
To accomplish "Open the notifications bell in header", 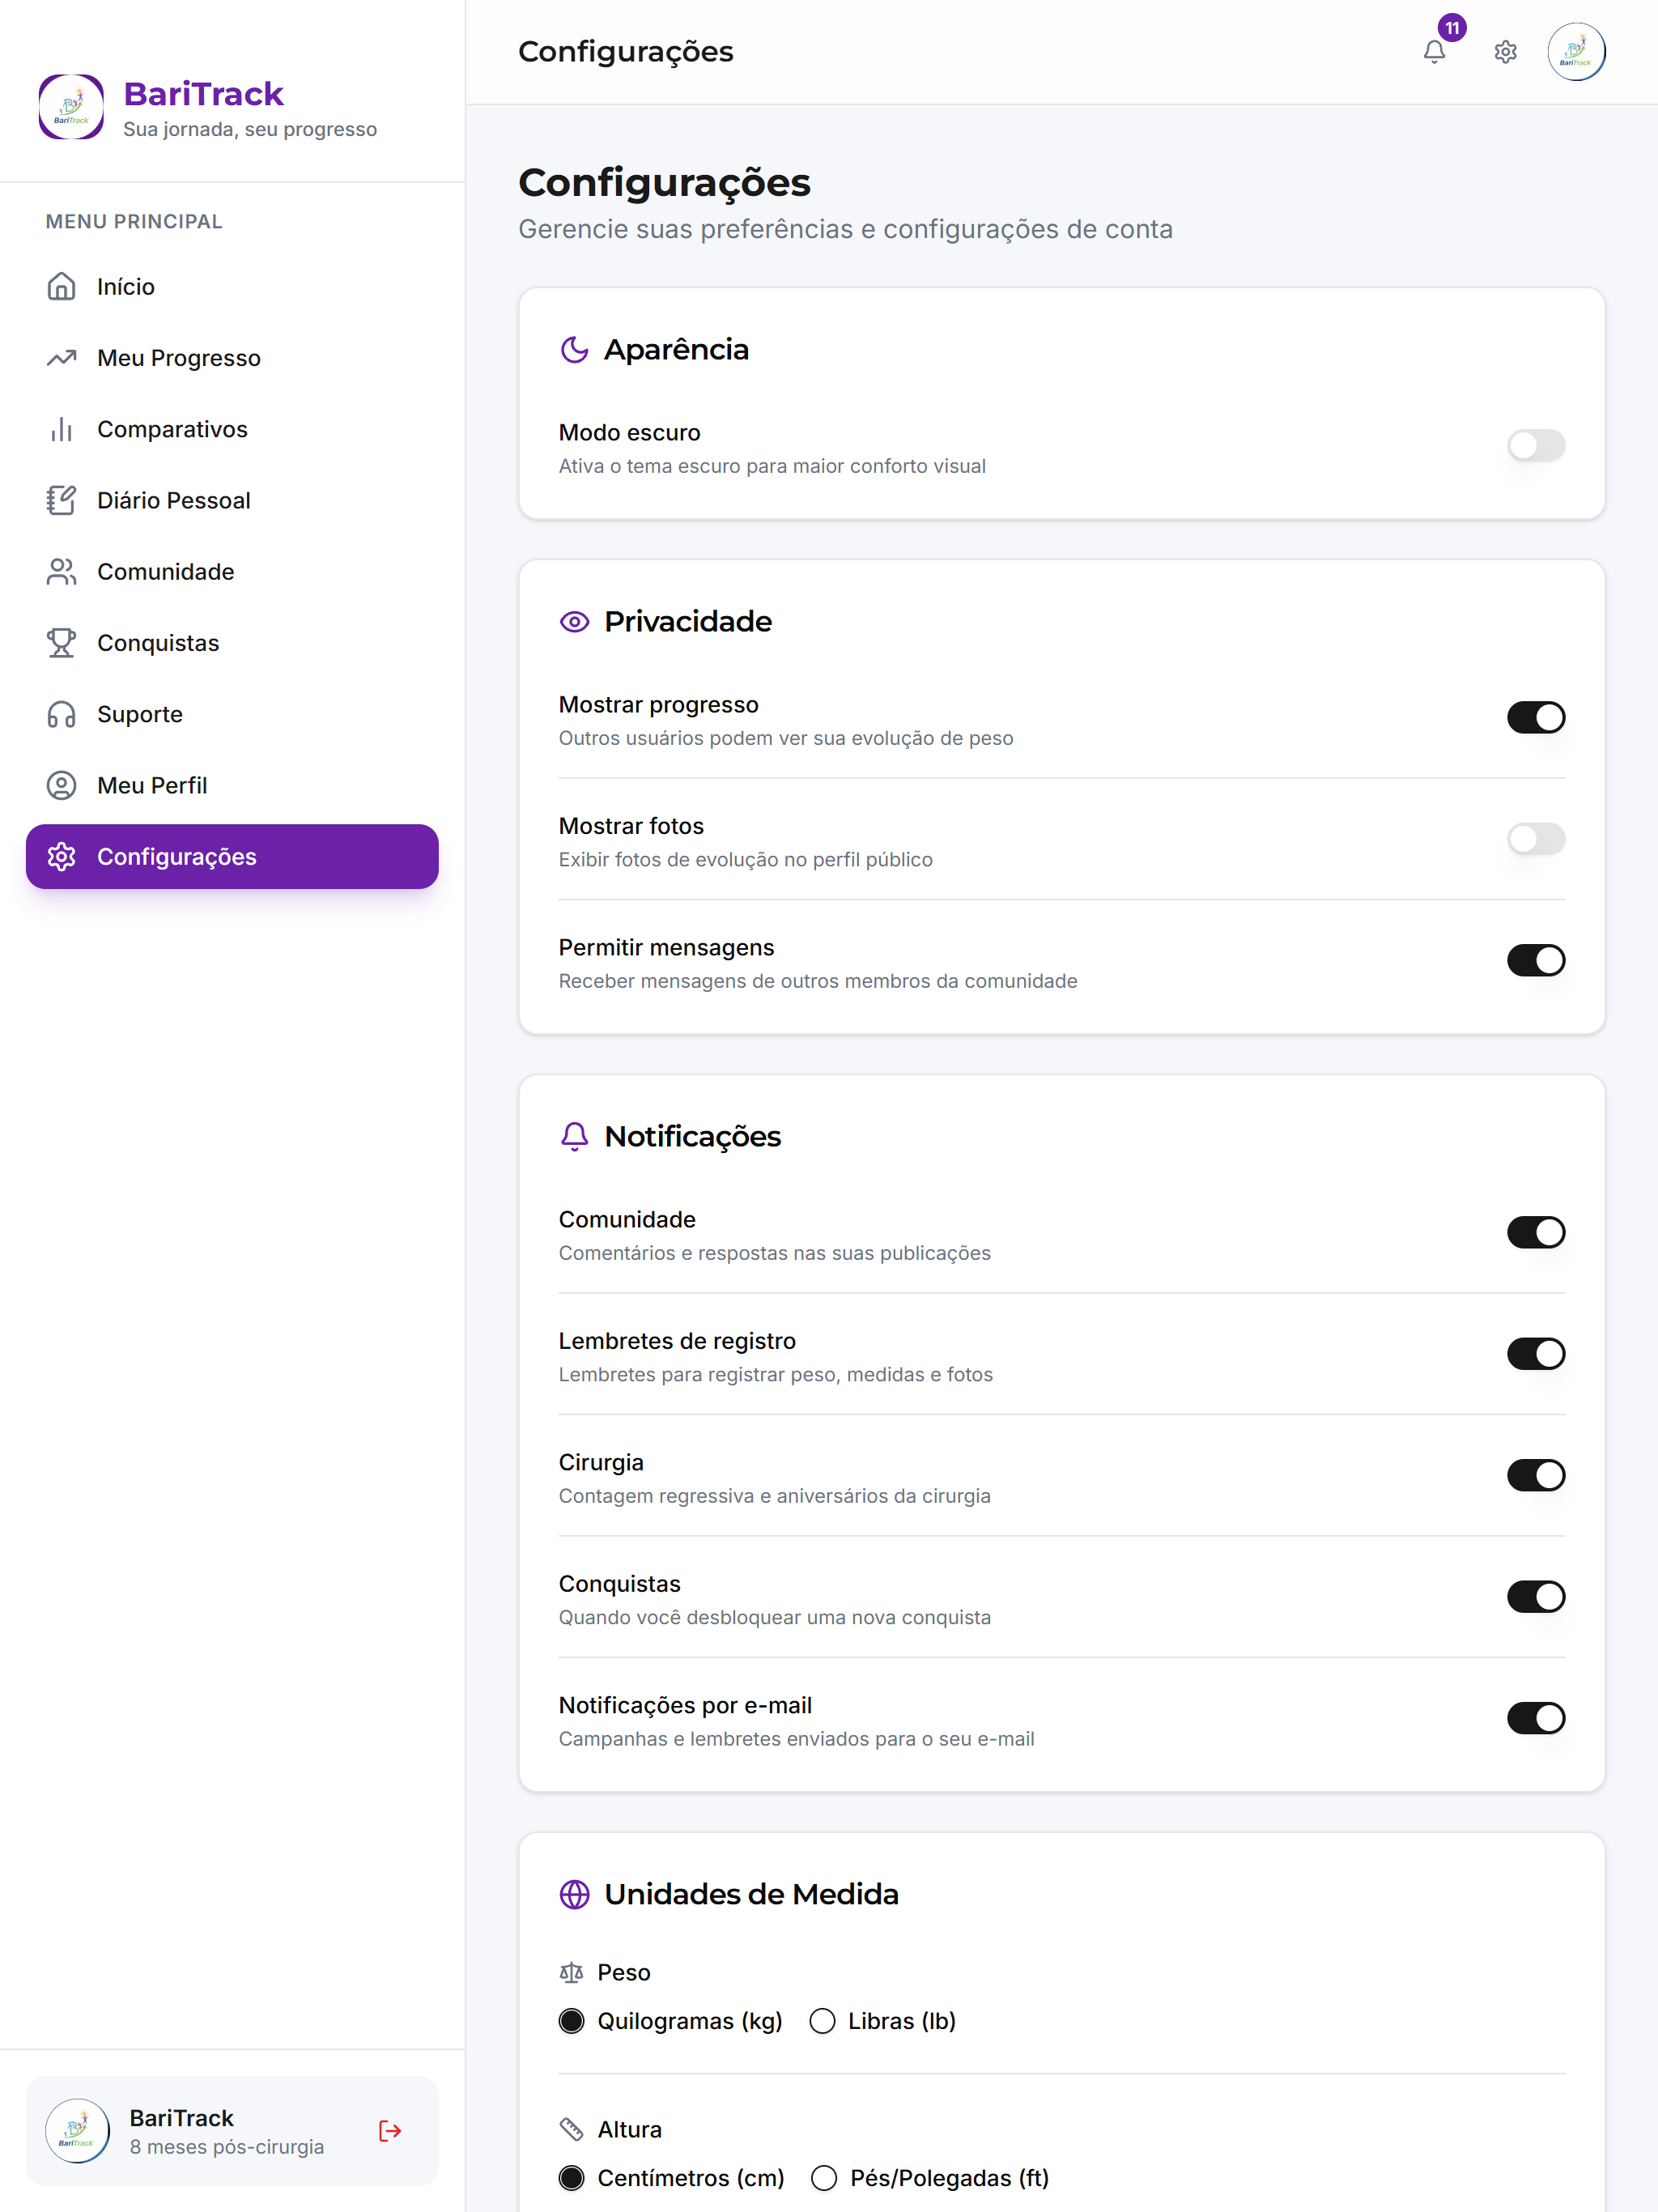I will coord(1434,52).
